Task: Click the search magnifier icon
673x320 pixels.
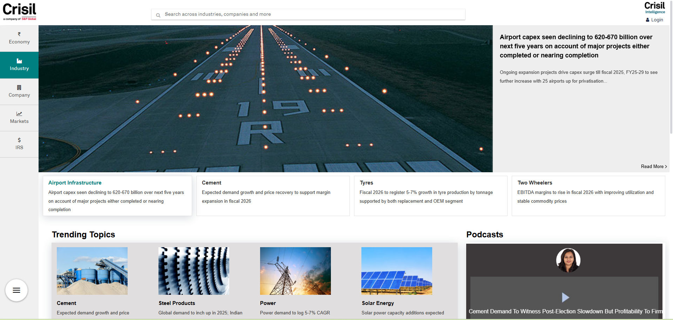Action: tap(158, 15)
